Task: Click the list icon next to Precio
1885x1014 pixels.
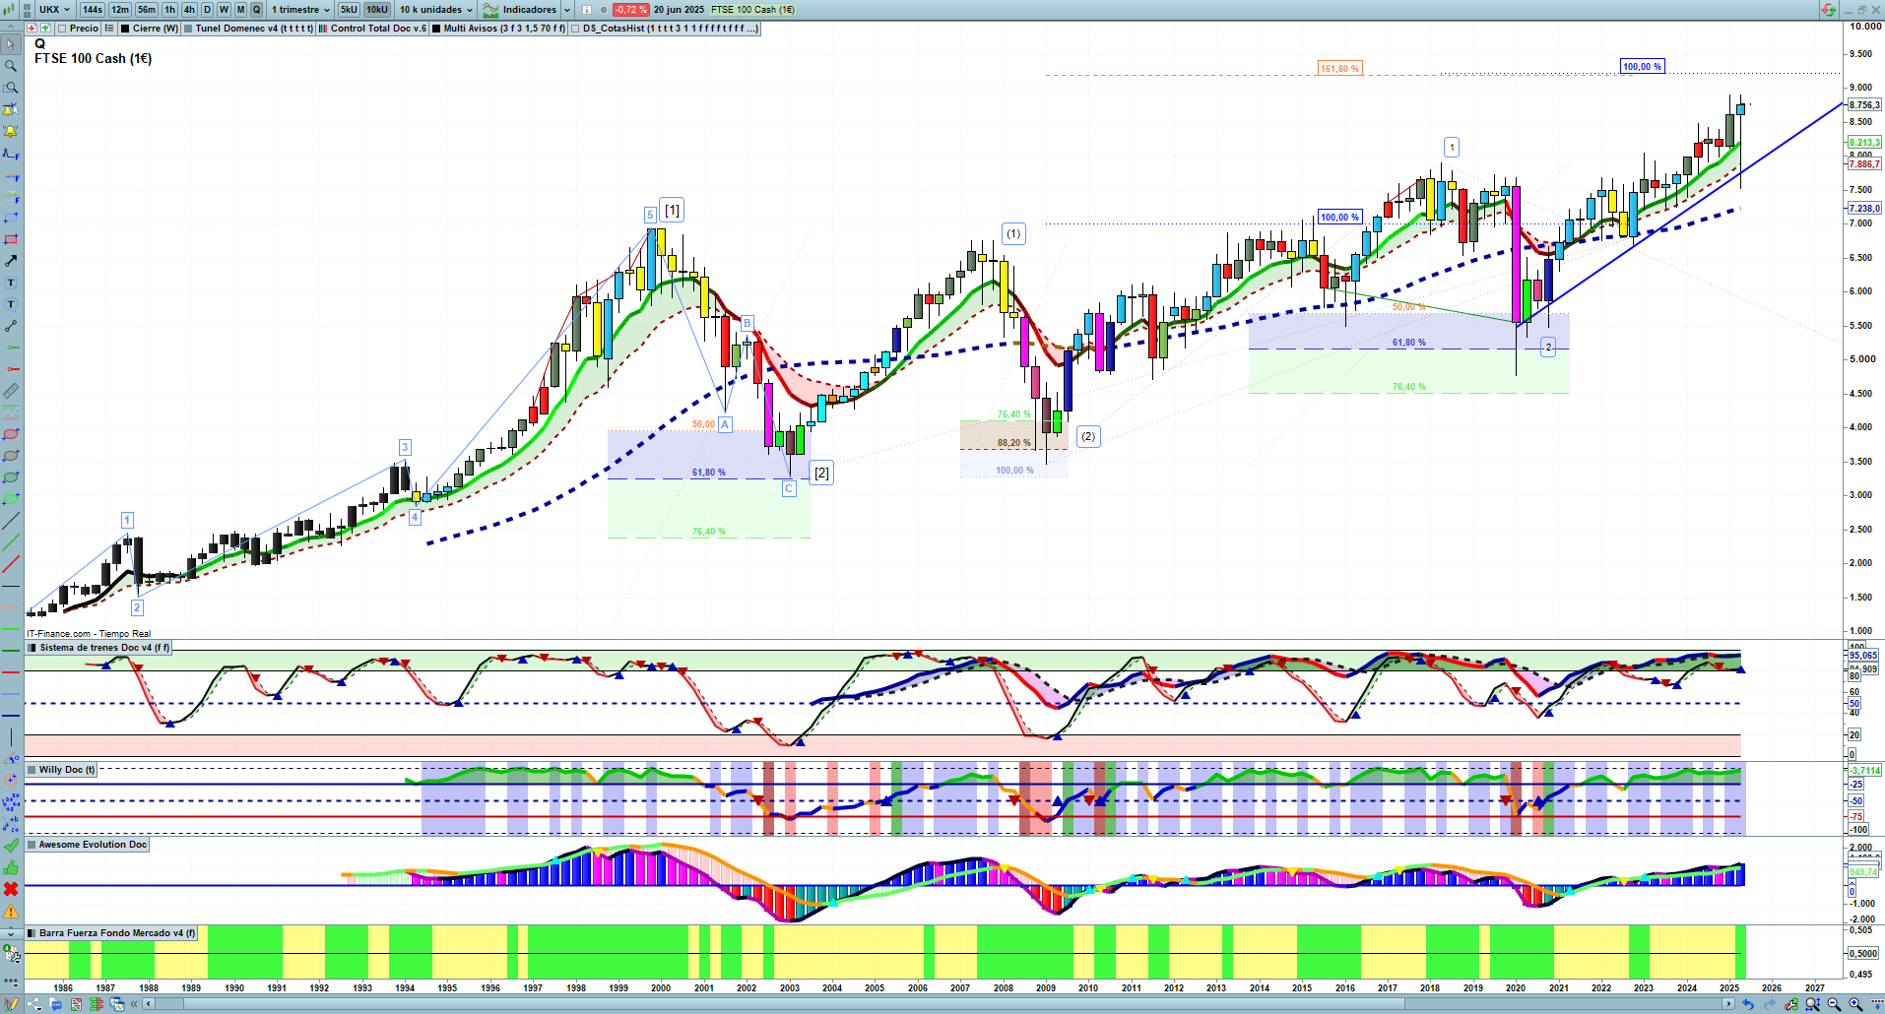Action: [109, 29]
